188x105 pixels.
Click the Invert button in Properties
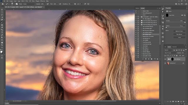pos(179,37)
